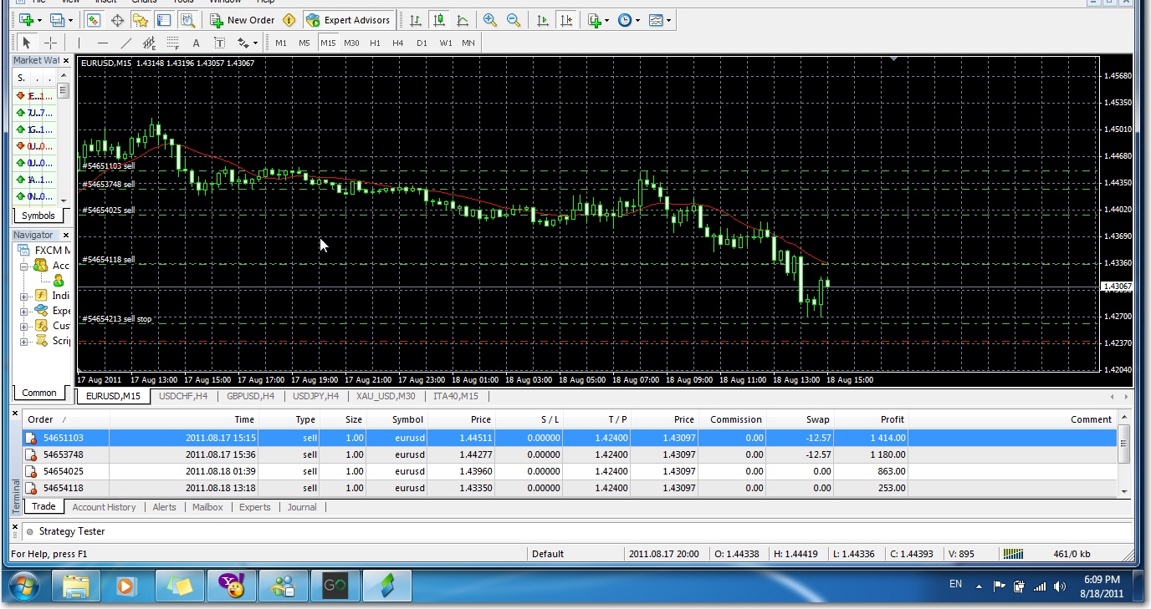Toggle Expert Advisors auto trading

(348, 20)
